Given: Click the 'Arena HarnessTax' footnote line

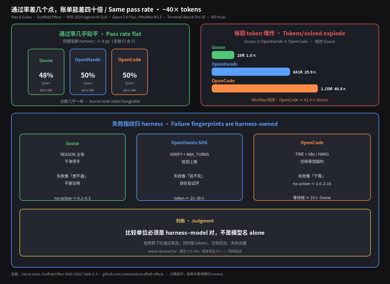Looking at the screenshot, I should coord(195,251).
